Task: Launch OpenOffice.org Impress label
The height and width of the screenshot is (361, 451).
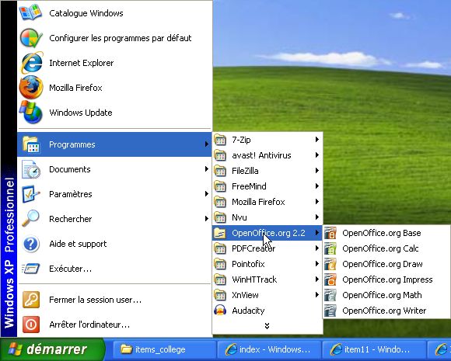Action: [387, 279]
